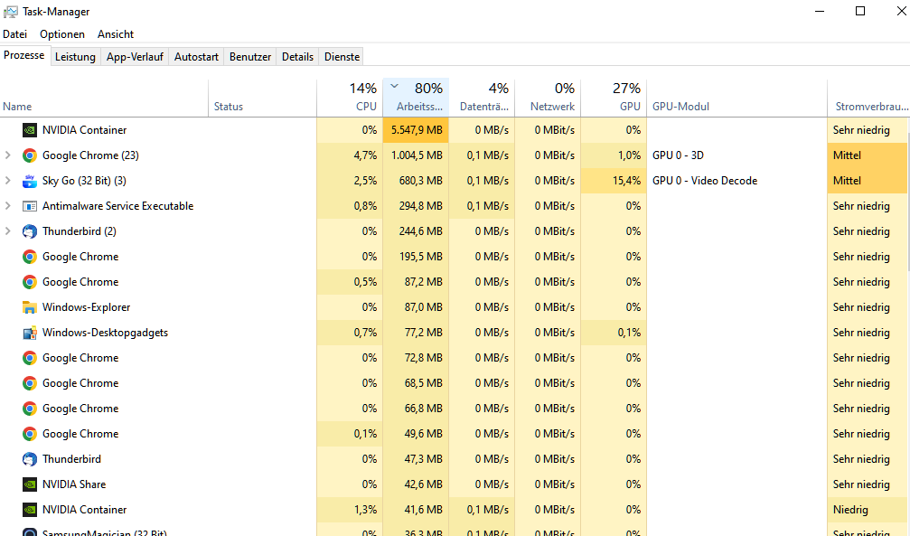Open the Optionen menu
Screen dimensions: 910x536
62,34
